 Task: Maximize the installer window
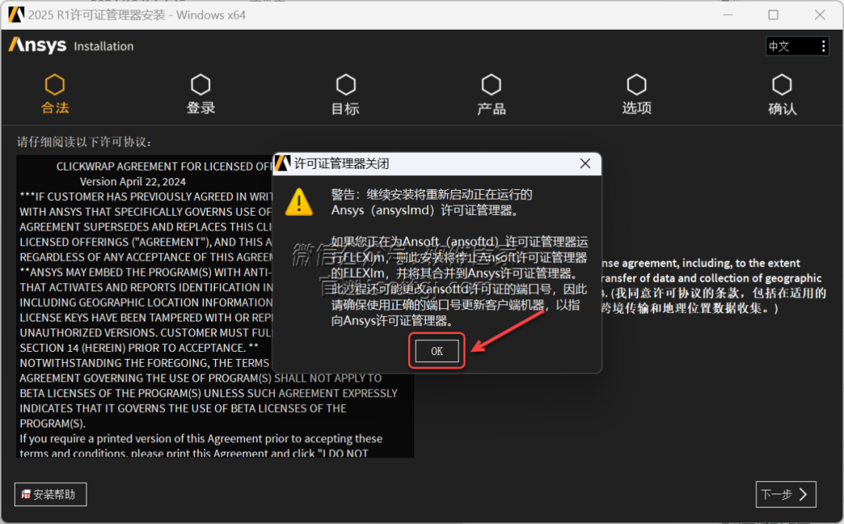tap(773, 15)
